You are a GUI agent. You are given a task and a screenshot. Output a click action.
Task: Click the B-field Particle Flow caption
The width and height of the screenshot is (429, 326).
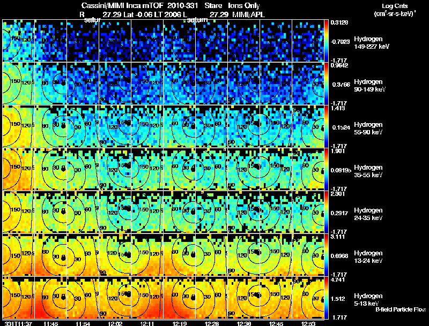pos(401,309)
